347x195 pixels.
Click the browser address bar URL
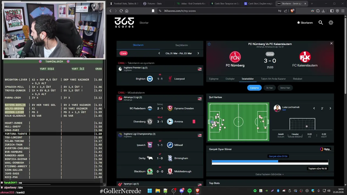tap(180, 11)
